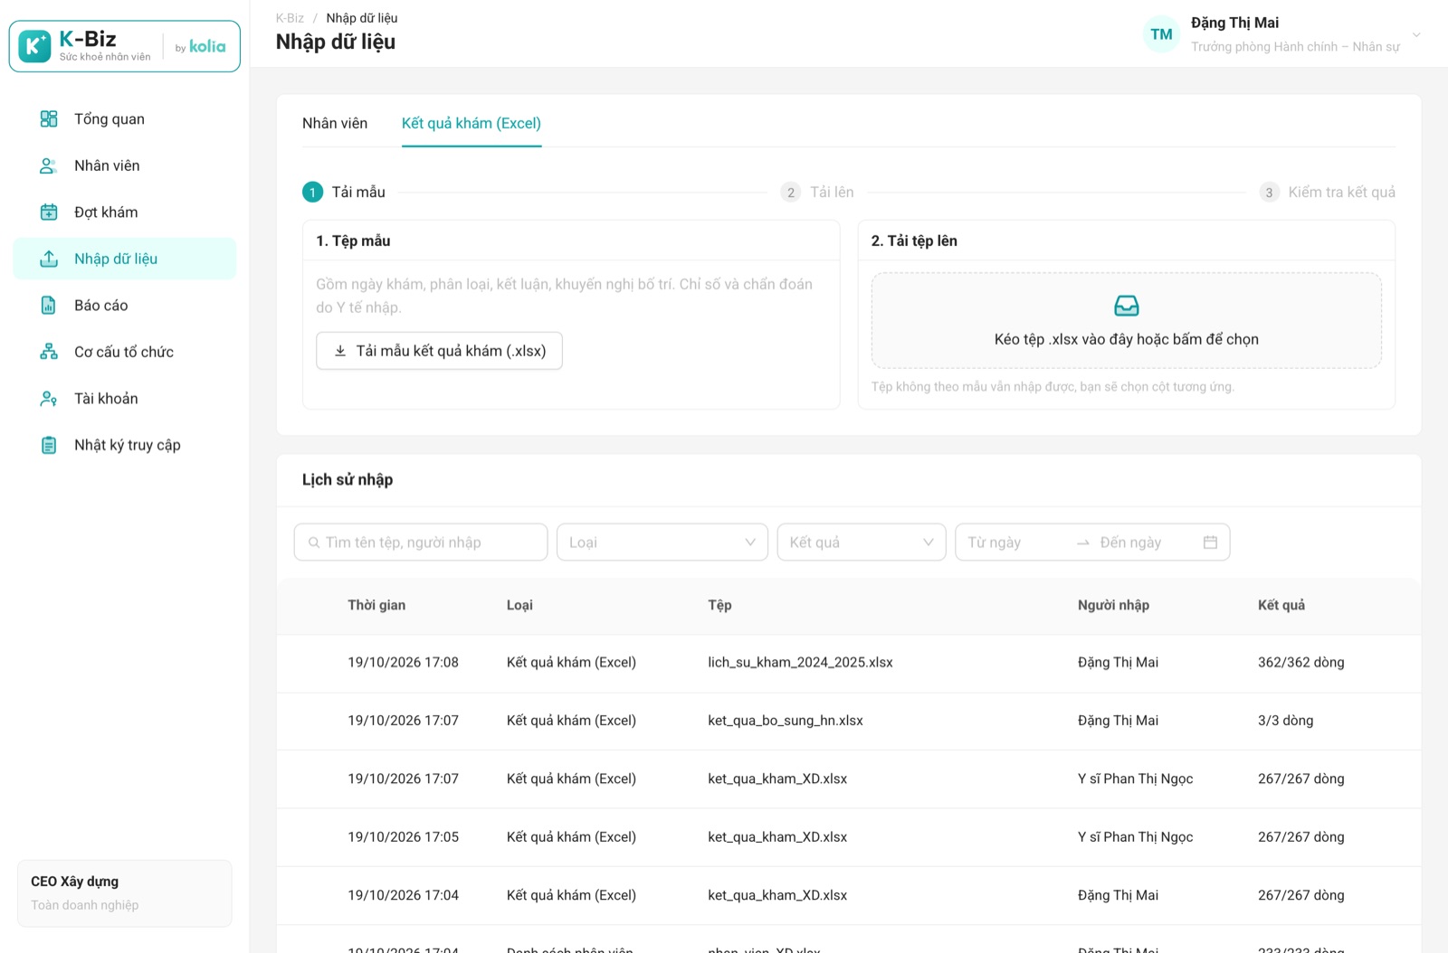Click the Người nhập column header

[x=1113, y=605]
